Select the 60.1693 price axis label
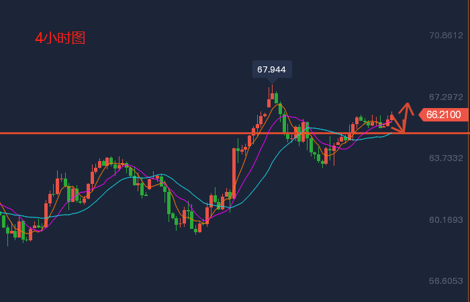Screen dimensions: 470x302 (446, 219)
